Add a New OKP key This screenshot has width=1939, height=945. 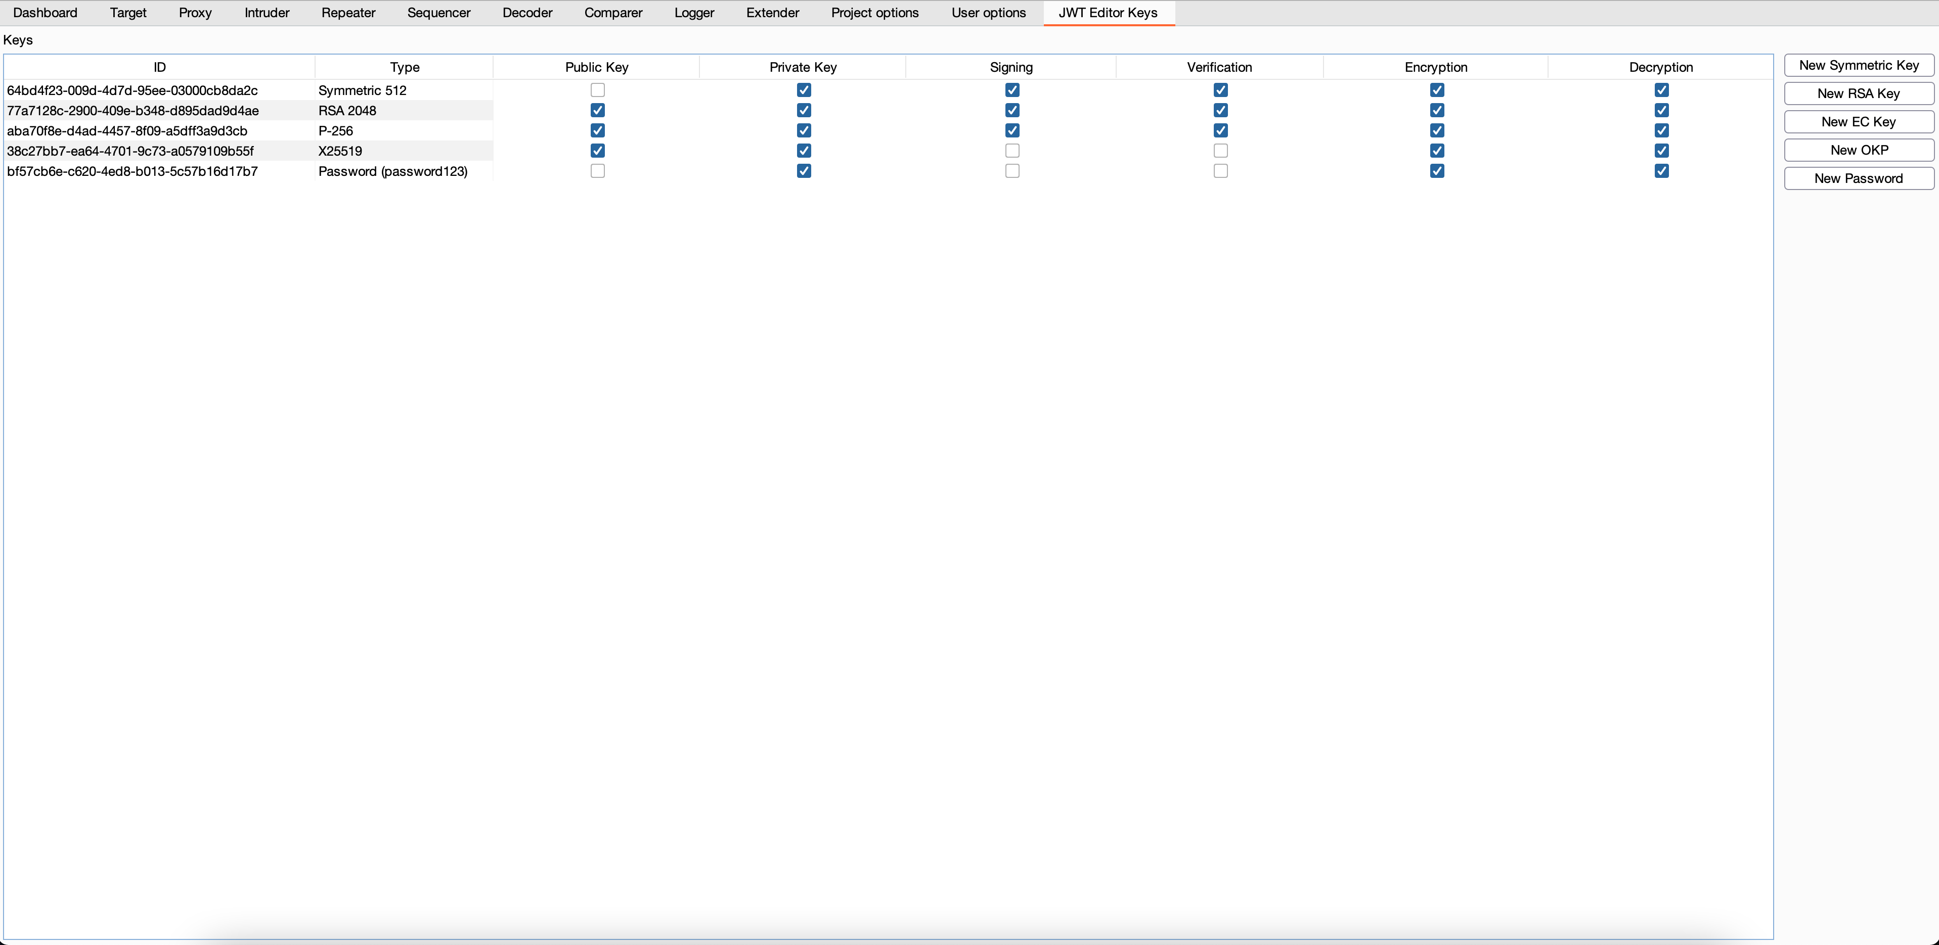pos(1859,150)
